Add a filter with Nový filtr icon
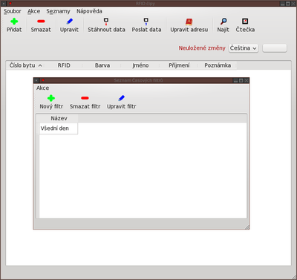 pos(51,98)
